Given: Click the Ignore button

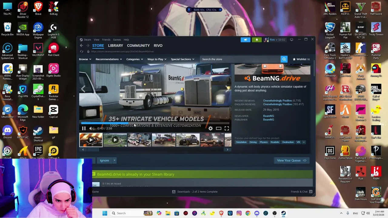Looking at the screenshot, I should [x=104, y=160].
